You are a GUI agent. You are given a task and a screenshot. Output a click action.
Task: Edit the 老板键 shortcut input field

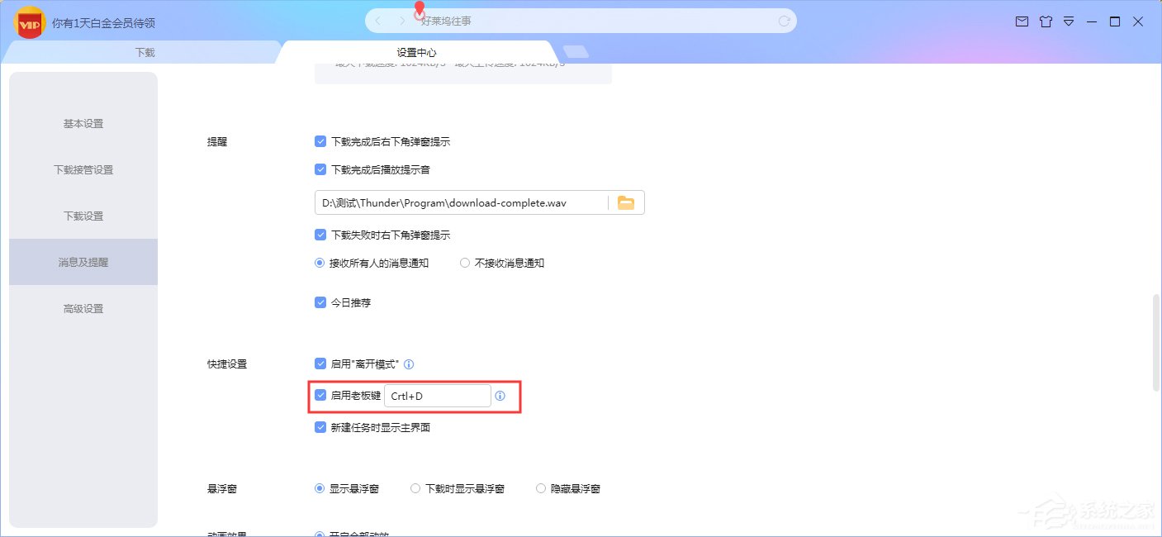[x=438, y=396]
